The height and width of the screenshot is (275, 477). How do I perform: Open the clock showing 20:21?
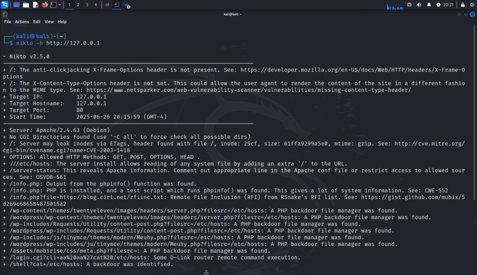(448, 5)
